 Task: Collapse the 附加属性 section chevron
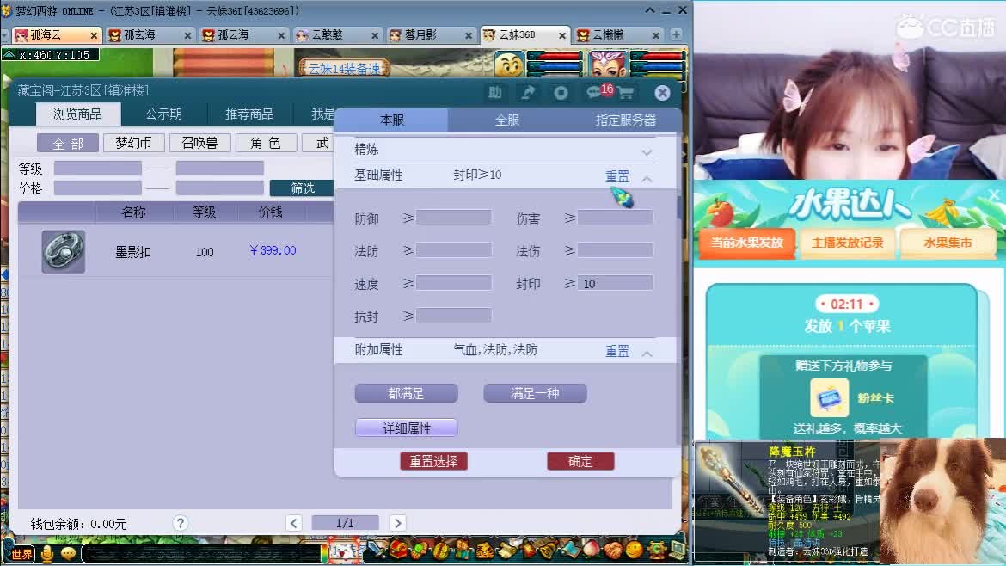point(647,354)
